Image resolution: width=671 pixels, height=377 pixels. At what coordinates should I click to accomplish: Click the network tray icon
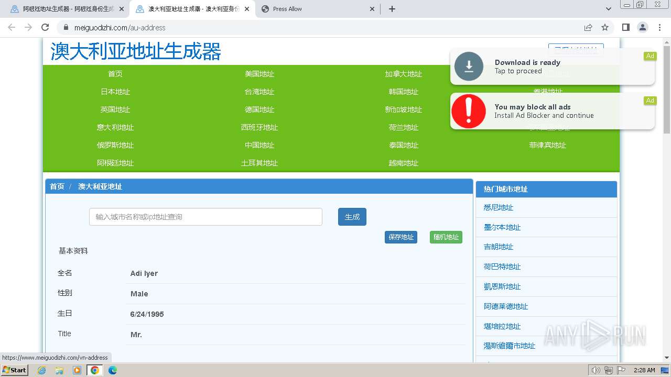(609, 370)
